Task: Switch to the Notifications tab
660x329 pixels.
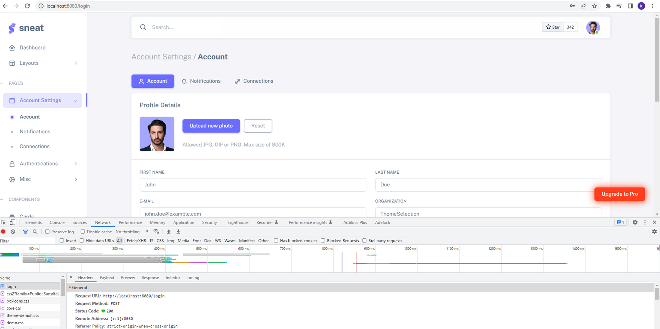Action: pyautogui.click(x=201, y=81)
